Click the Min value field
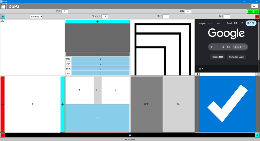This screenshot has width=260, height=141. coord(101,64)
